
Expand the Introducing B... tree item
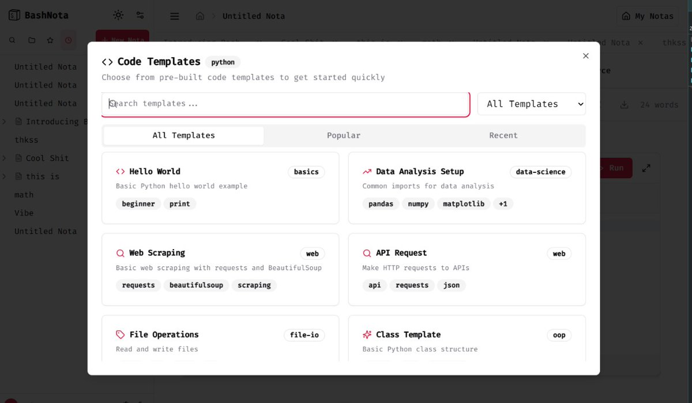[5, 122]
